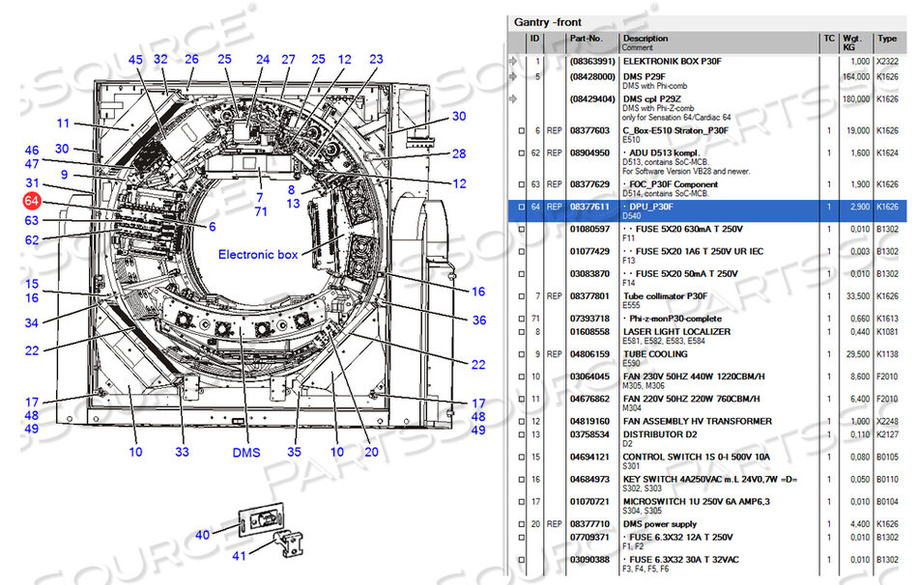Open the sub-assembly arrow for DMS P29F
Image resolution: width=918 pixels, height=585 pixels.
coord(513,76)
